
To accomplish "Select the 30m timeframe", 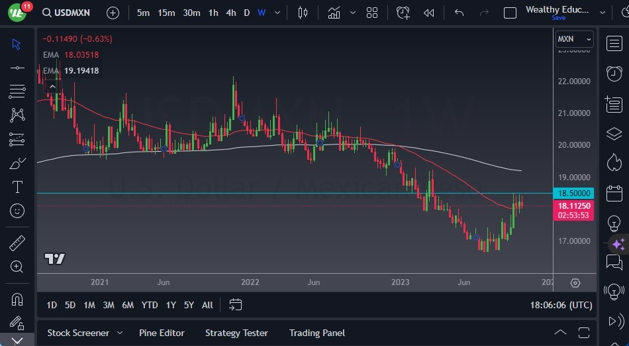I will click(191, 13).
